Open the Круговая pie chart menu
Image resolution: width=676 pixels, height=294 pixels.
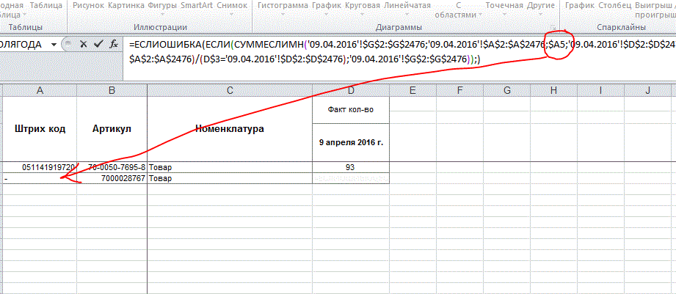coord(363,10)
